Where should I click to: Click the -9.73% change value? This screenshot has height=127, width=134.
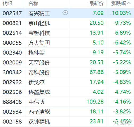(122, 23)
